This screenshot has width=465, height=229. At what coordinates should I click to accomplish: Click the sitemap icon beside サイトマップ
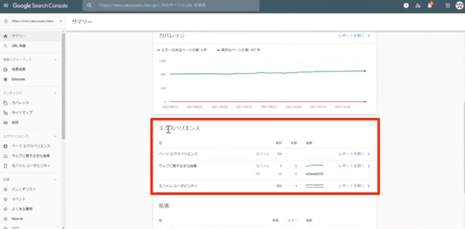[x=5, y=113]
